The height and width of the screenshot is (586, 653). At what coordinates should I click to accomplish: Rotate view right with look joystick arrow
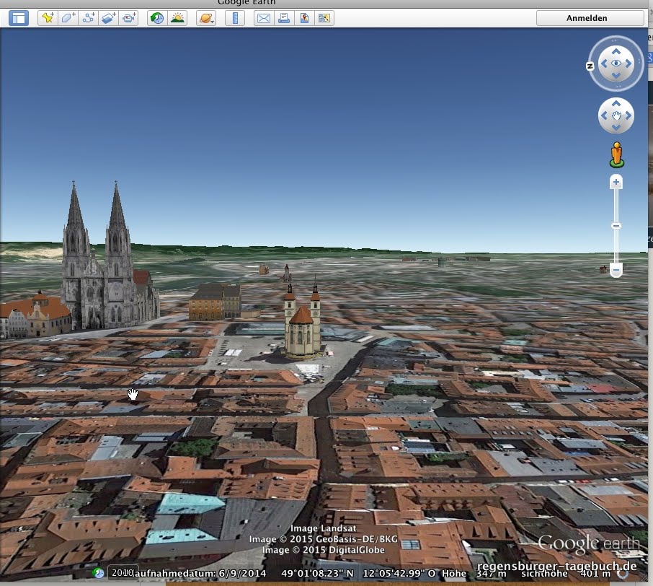pyautogui.click(x=628, y=64)
